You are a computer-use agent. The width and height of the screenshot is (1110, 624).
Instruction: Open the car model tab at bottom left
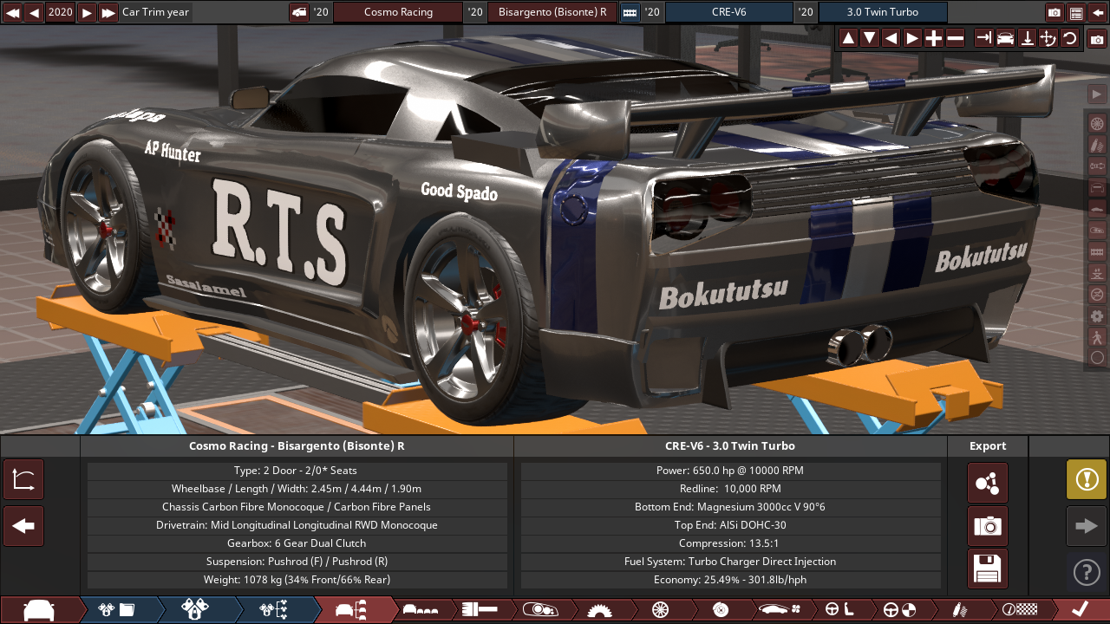tap(39, 609)
